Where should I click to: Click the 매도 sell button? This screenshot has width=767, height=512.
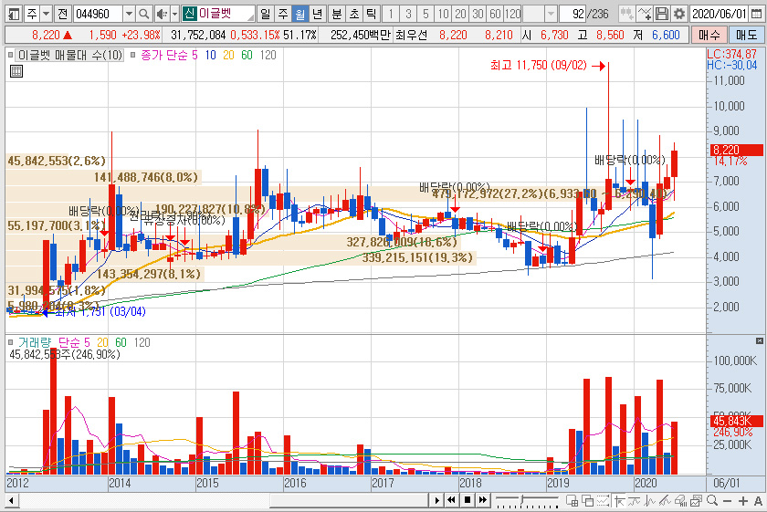[x=746, y=35]
